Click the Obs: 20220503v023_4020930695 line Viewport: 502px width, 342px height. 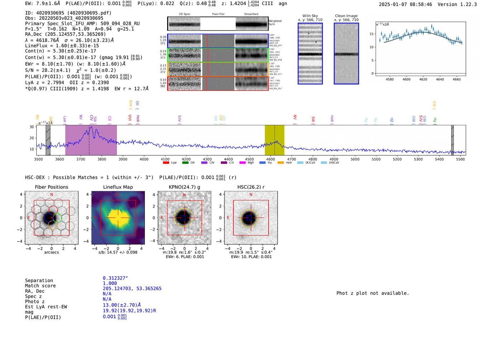(x=64, y=18)
